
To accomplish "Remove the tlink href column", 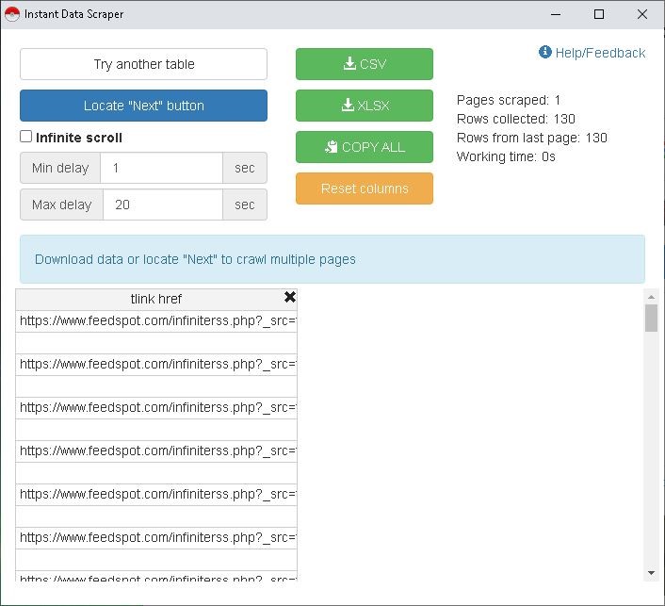I will tap(290, 297).
